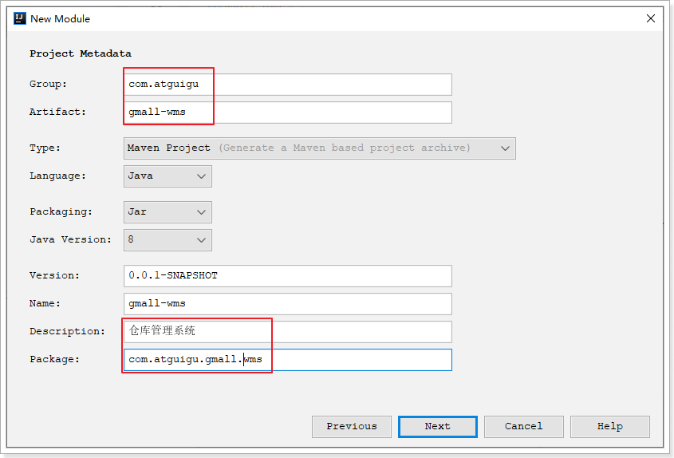Viewport: 674px width, 458px height.
Task: Select the Name text field
Action: (287, 304)
